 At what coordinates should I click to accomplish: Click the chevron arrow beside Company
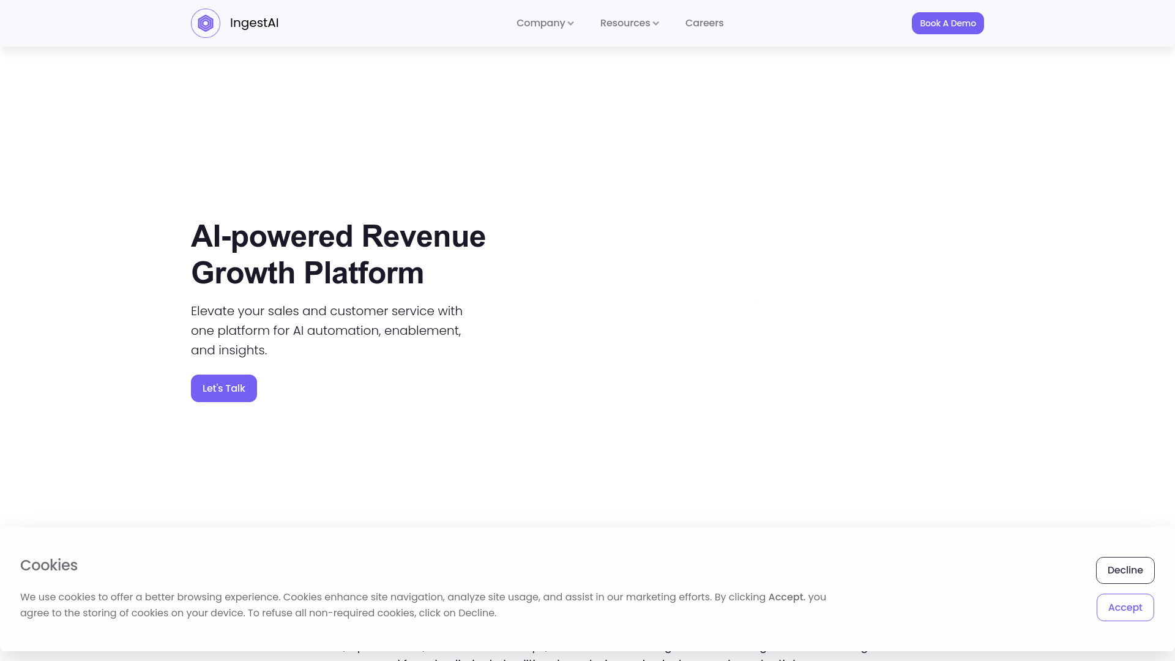(x=571, y=24)
